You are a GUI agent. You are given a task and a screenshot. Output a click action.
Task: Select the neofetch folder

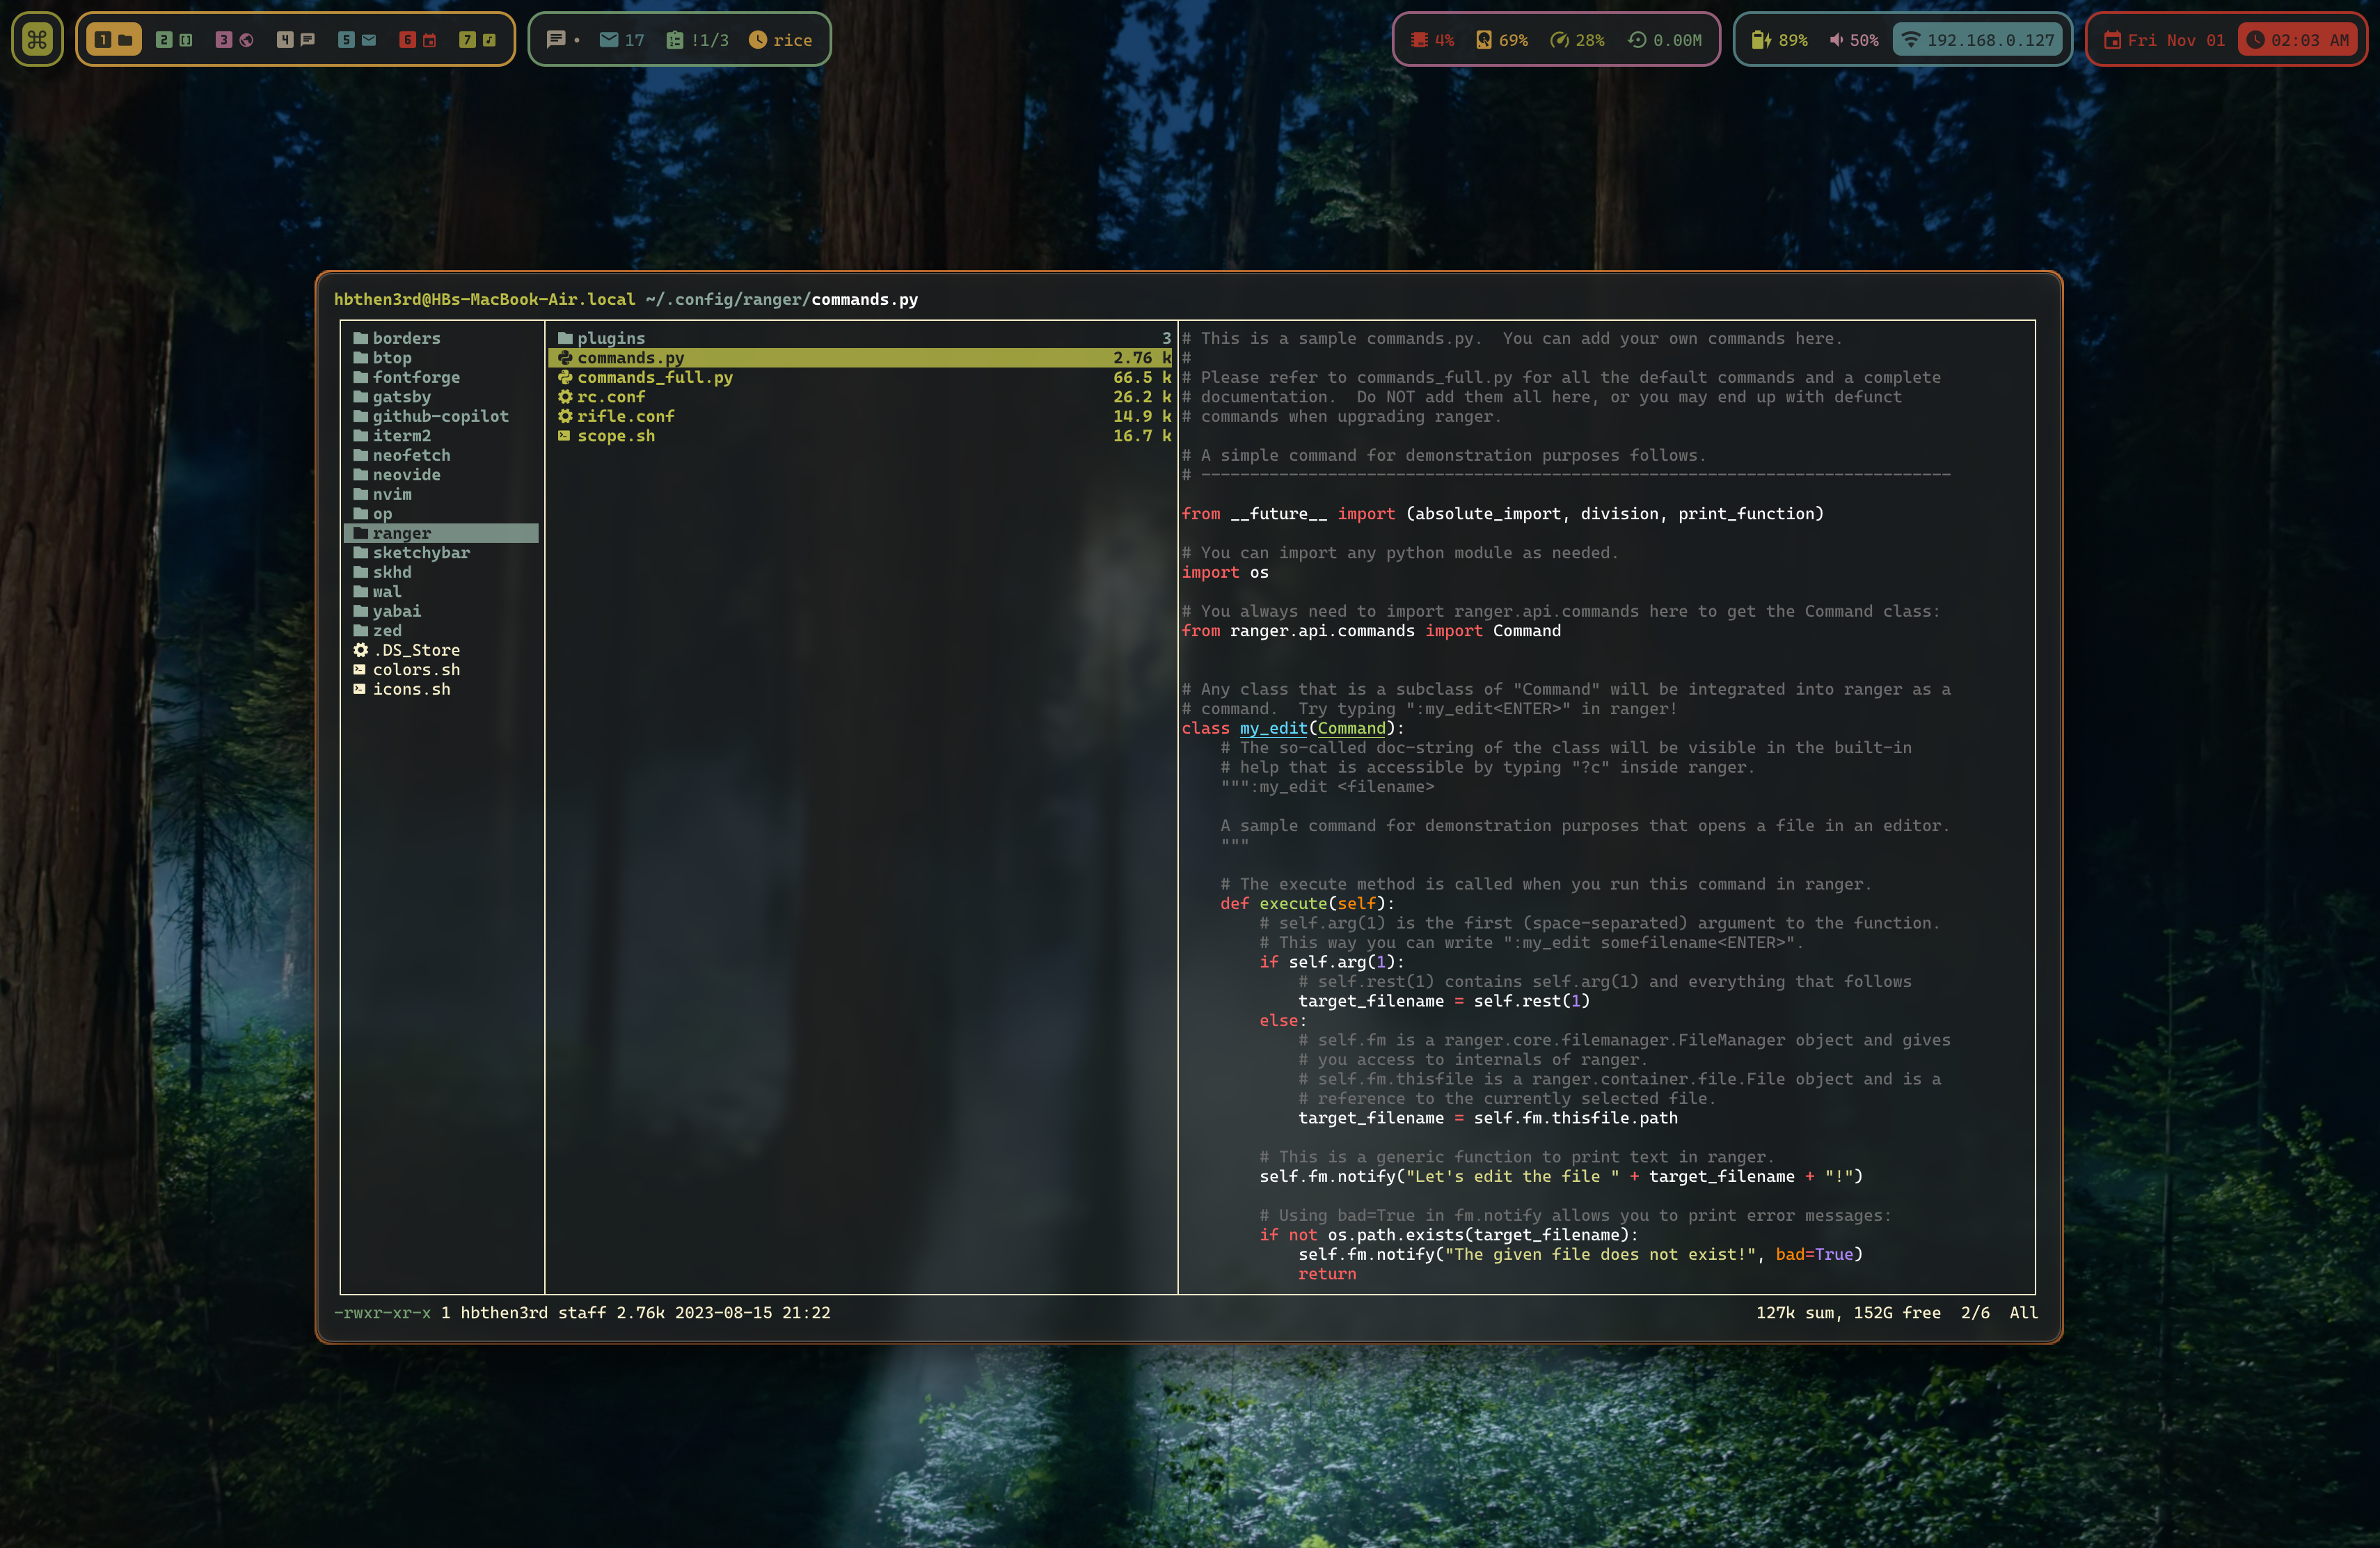click(x=441, y=455)
